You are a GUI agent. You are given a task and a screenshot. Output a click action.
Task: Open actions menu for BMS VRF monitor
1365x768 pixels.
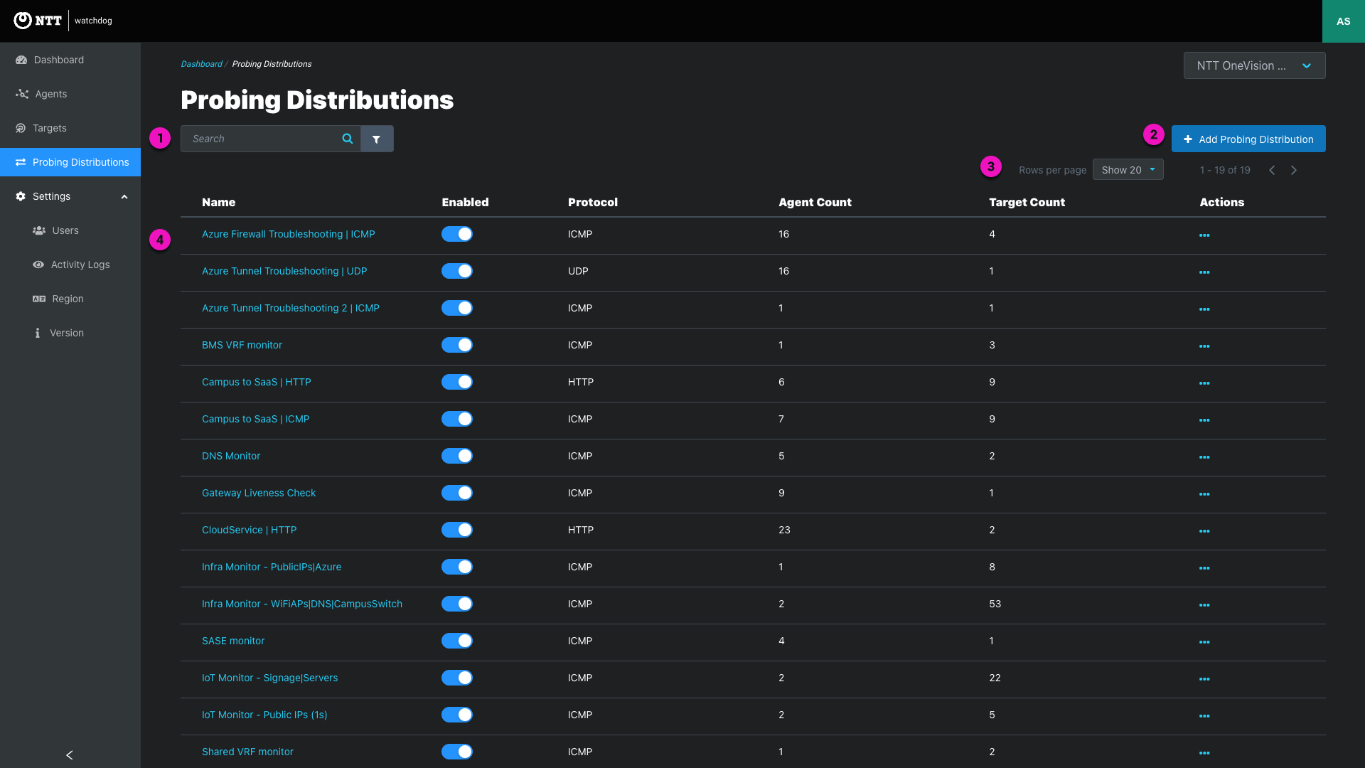click(1204, 346)
